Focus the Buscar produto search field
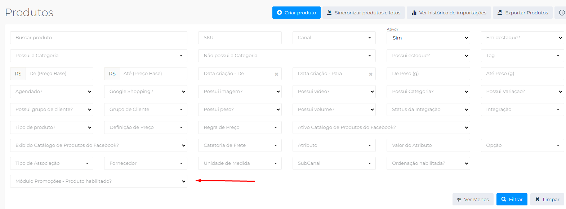566x209 pixels. coord(98,38)
